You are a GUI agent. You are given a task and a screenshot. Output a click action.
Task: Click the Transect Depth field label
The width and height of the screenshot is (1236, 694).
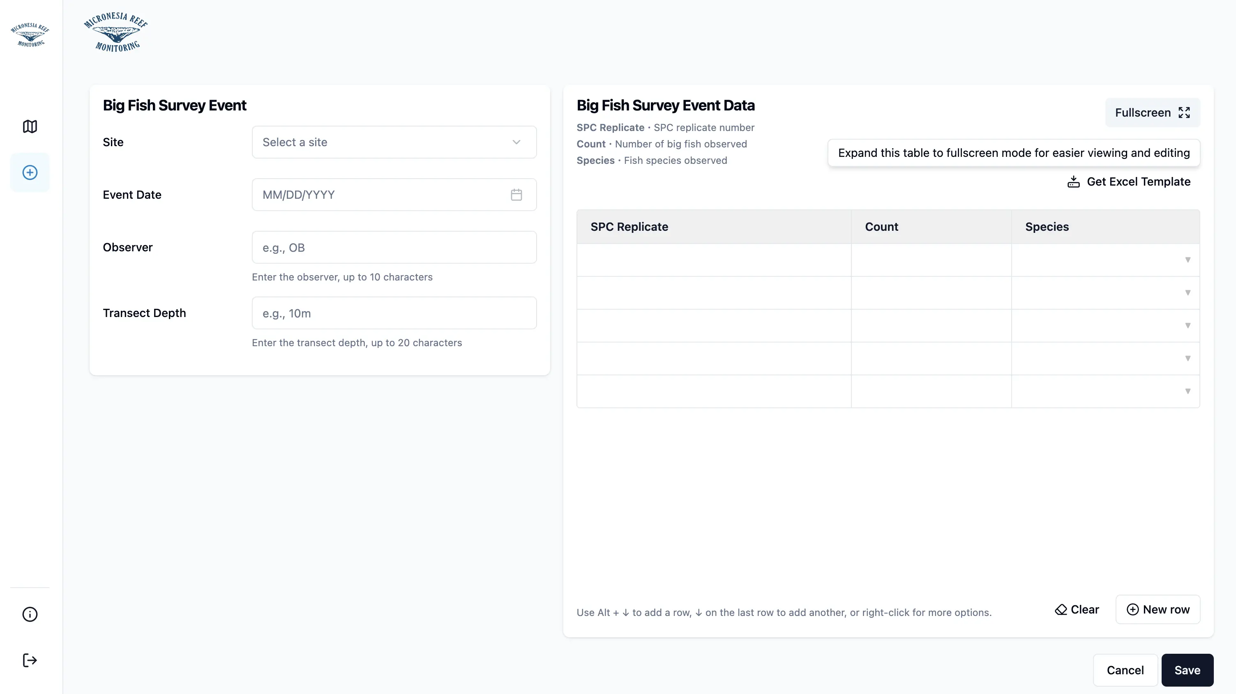(144, 313)
